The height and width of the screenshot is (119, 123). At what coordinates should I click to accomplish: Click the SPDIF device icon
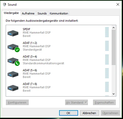(x=13, y=33)
